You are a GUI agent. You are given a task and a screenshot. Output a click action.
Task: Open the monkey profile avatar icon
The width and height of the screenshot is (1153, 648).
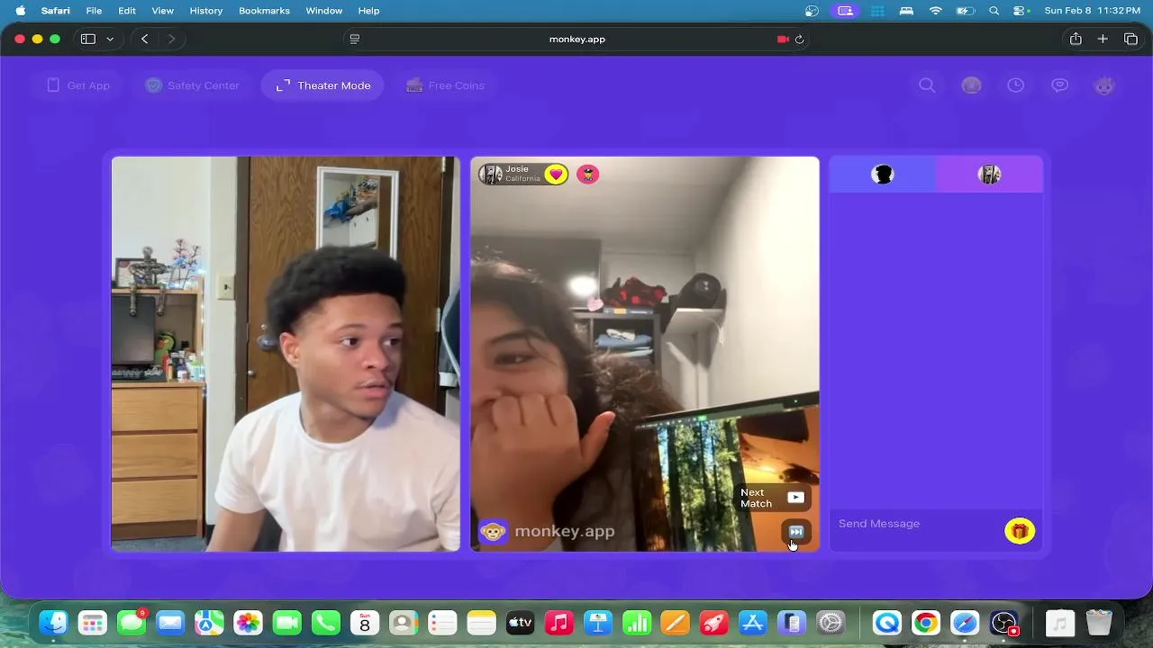pyautogui.click(x=1104, y=85)
